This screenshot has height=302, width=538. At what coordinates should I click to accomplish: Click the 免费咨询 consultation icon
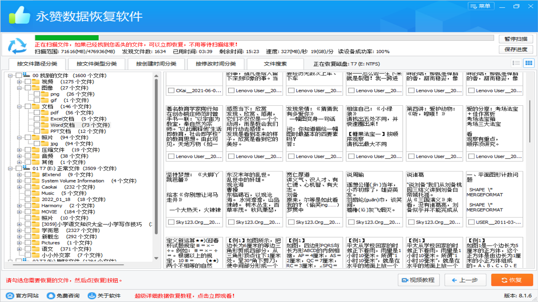pos(50,296)
